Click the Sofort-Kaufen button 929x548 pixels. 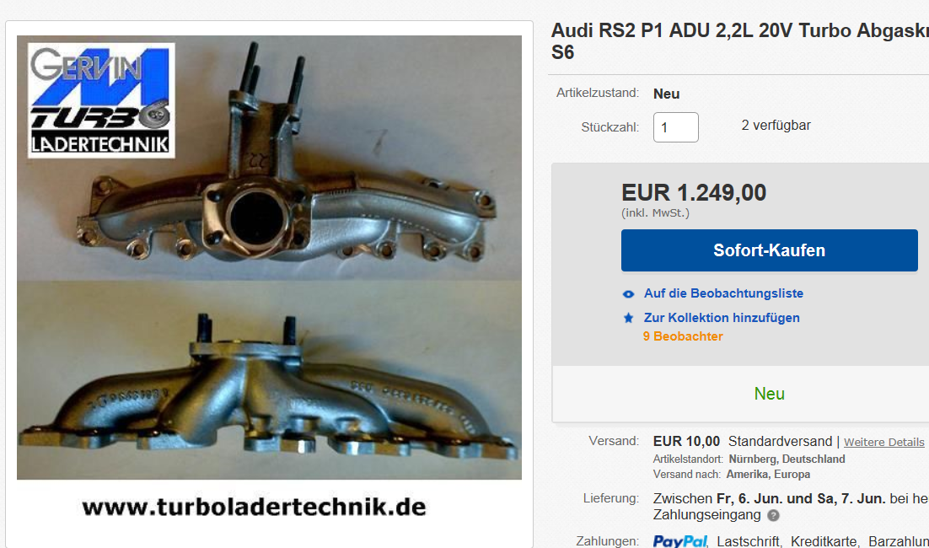pyautogui.click(x=769, y=250)
